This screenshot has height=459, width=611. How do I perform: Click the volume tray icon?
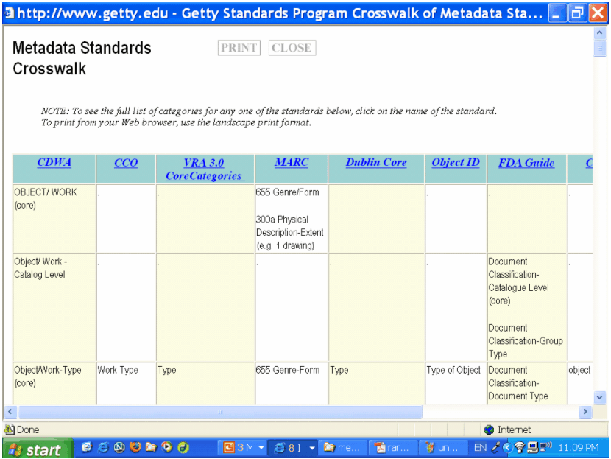(546, 446)
